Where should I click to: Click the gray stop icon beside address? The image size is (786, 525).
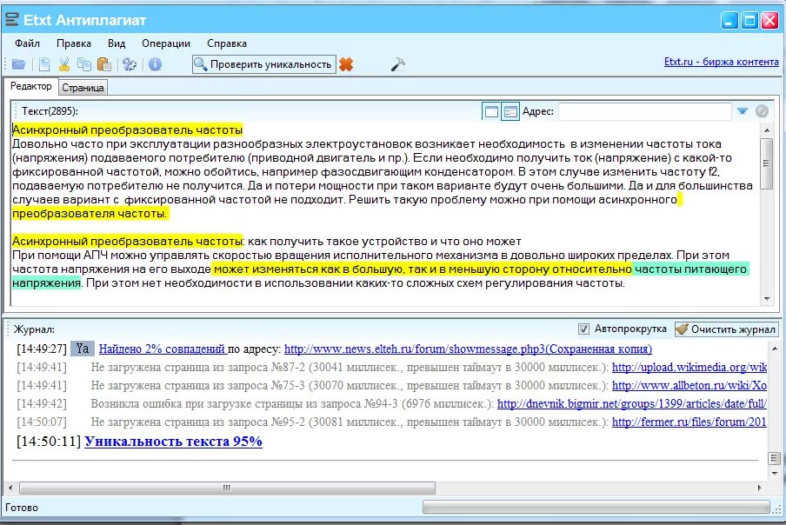[x=762, y=111]
